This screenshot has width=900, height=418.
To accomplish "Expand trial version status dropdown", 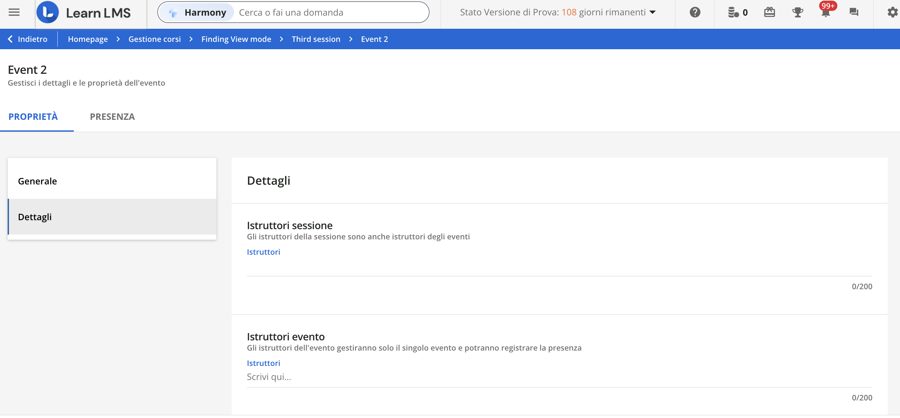I will click(x=652, y=12).
